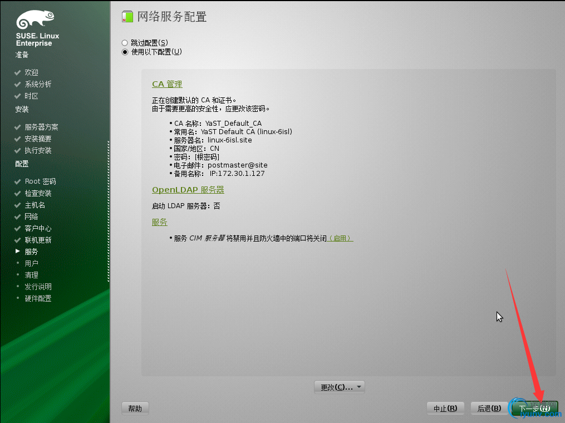Select the 欢迎 step in sidebar
Screen dimensions: 565x423
(31, 72)
